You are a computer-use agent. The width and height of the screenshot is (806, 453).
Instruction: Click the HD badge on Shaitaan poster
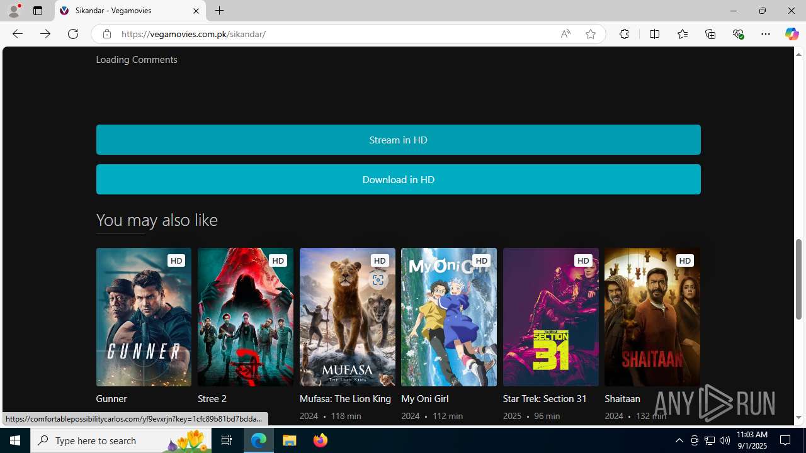[684, 260]
